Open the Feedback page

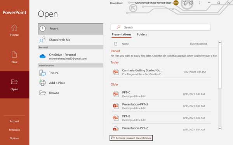(14, 130)
